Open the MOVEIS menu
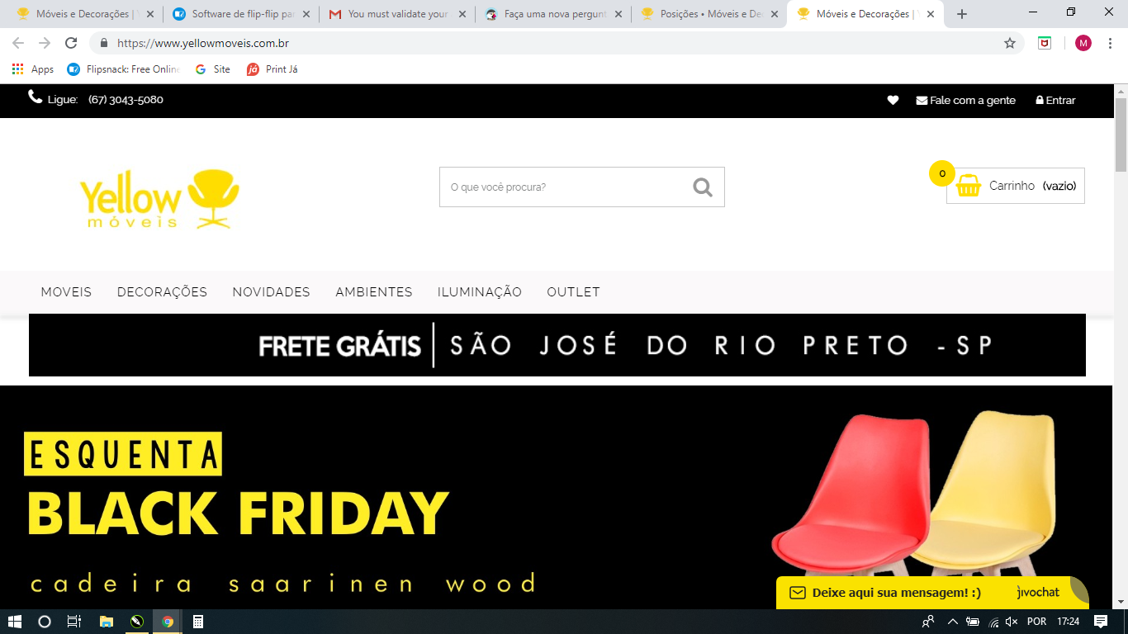Screen dimensions: 1128x634 (x=66, y=292)
